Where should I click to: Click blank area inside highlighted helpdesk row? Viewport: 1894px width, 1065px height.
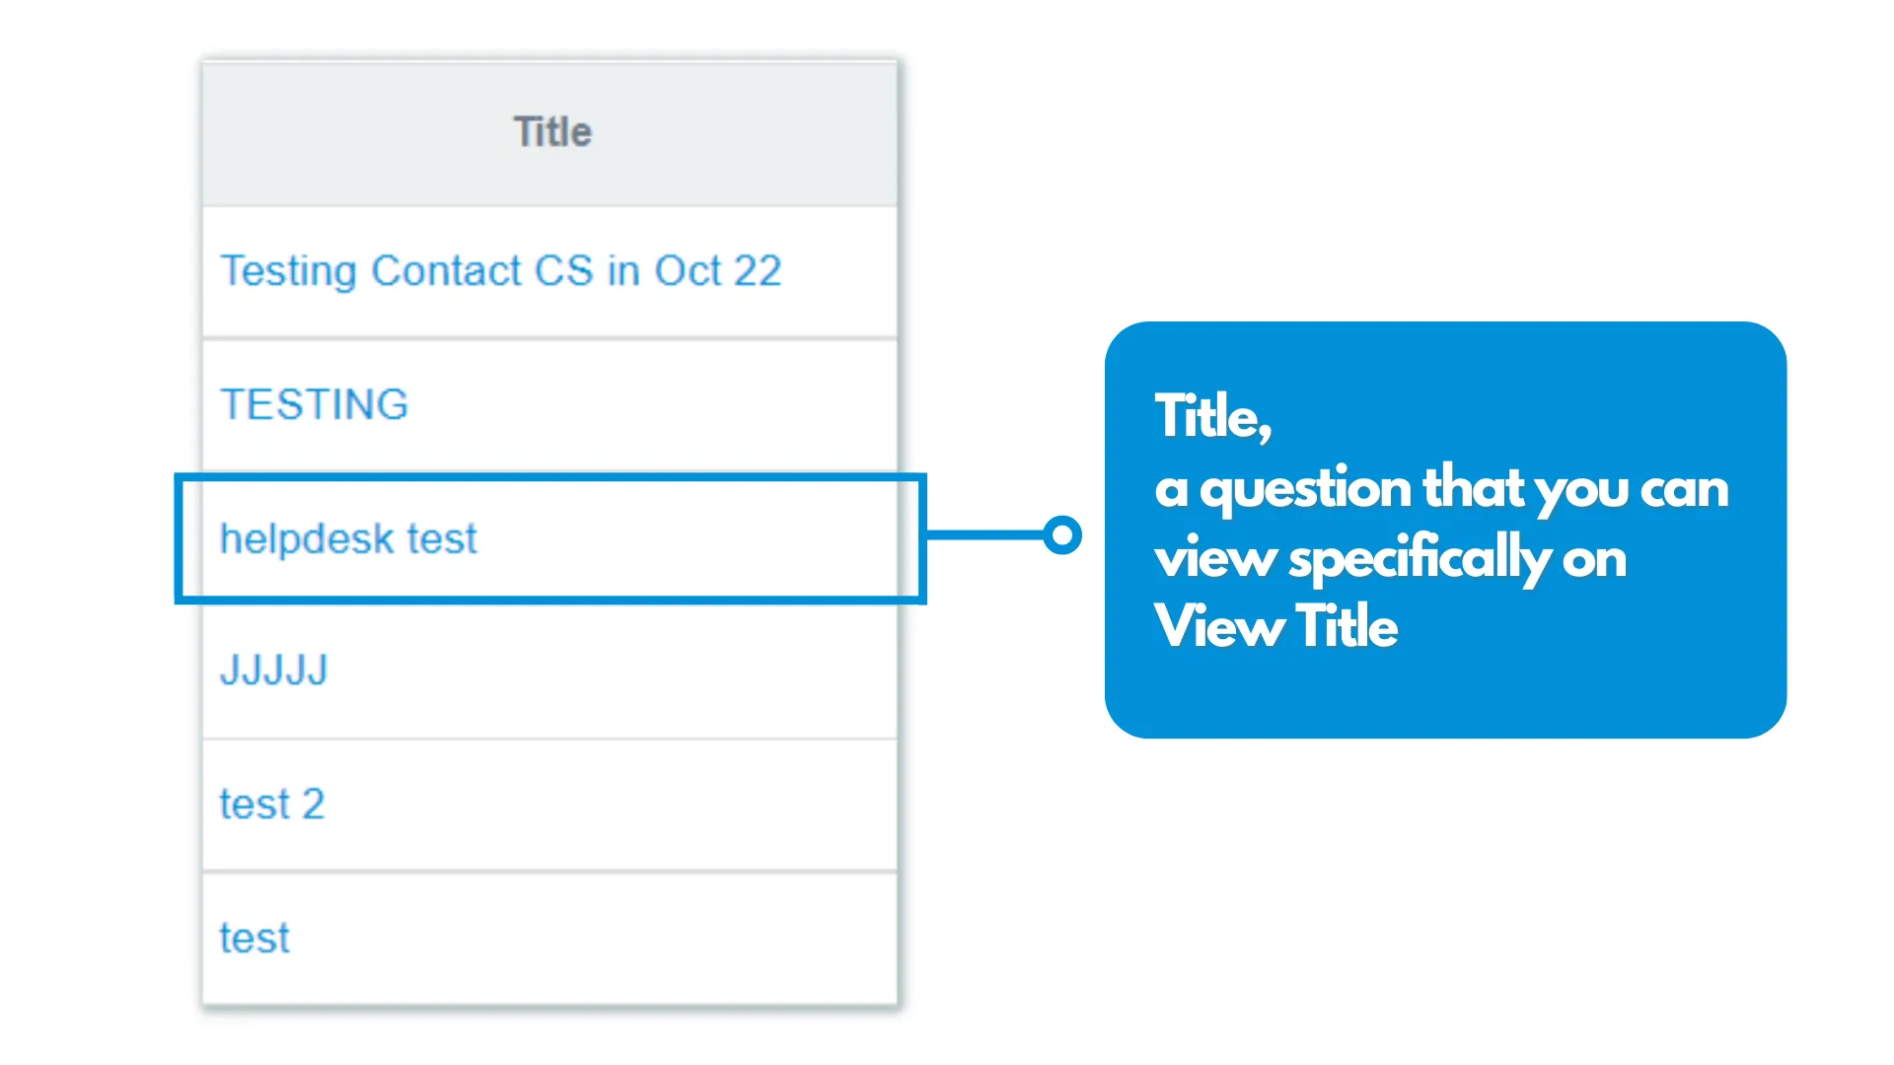click(691, 538)
